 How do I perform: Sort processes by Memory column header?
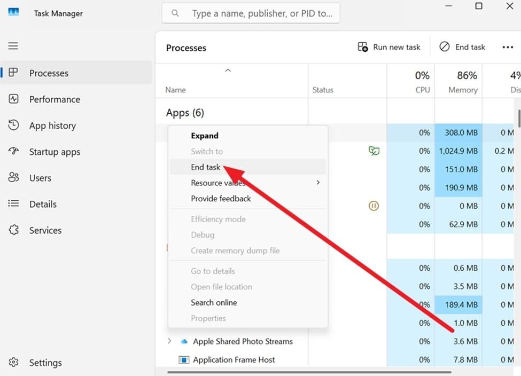[462, 83]
